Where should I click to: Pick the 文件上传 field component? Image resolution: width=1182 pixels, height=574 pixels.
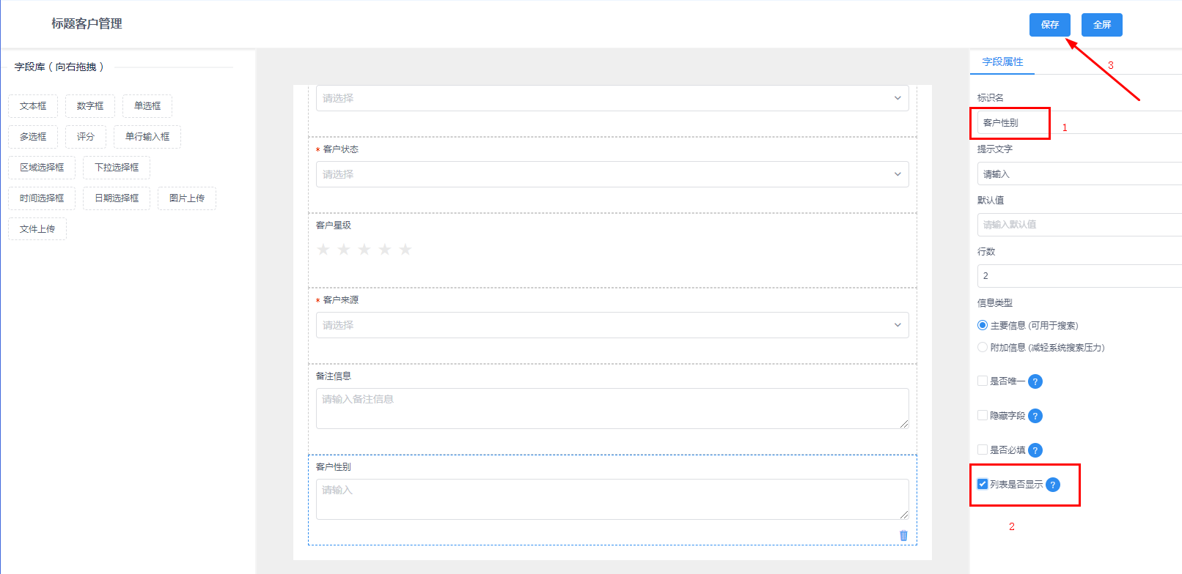pos(37,229)
